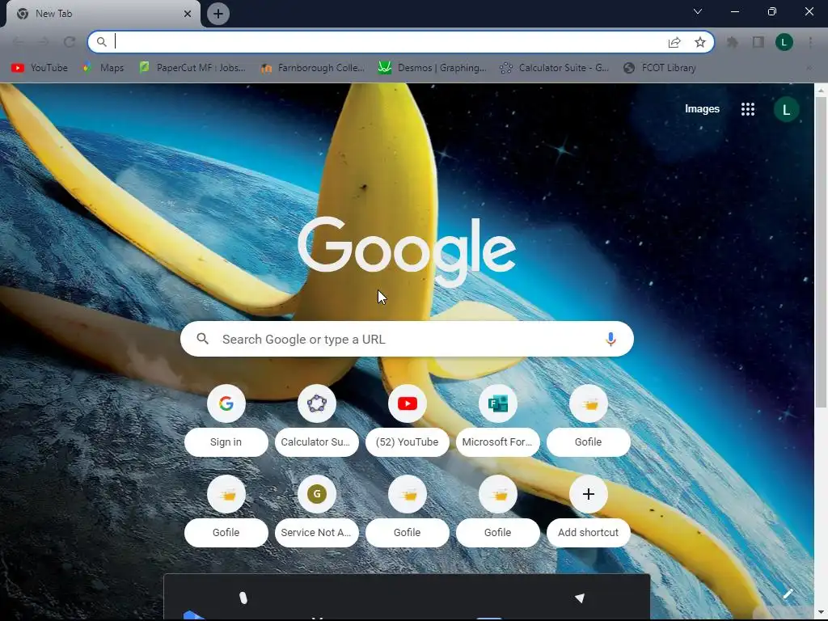Reload the page
The height and width of the screenshot is (621, 828).
[70, 42]
